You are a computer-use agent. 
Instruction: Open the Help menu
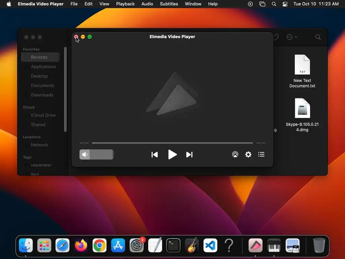(213, 4)
